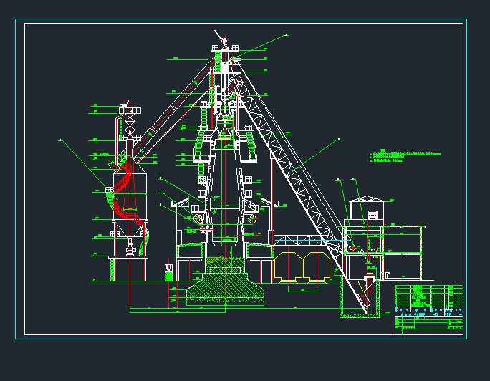The image size is (490, 381).
Task: Select the lattice tower above the dust catcher
Action: pos(130,120)
